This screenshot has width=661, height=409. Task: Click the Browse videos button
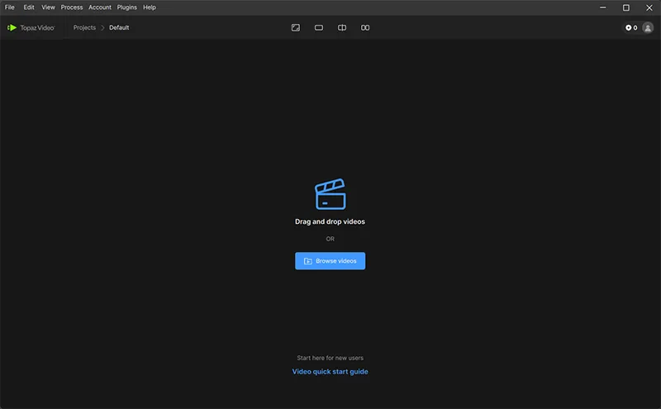tap(330, 261)
